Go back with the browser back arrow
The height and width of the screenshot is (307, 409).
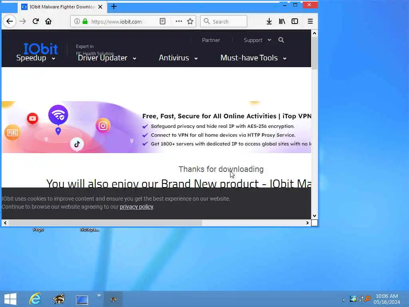click(10, 22)
